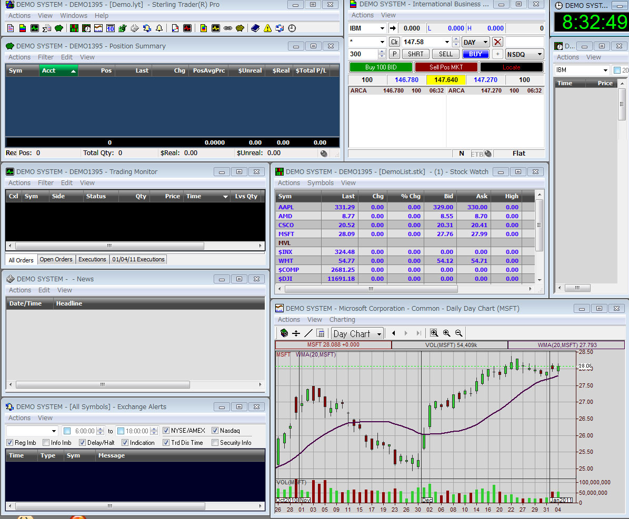Tick the checkbox before the 6:00:00 start time
The height and width of the screenshot is (519, 629).
click(x=67, y=431)
